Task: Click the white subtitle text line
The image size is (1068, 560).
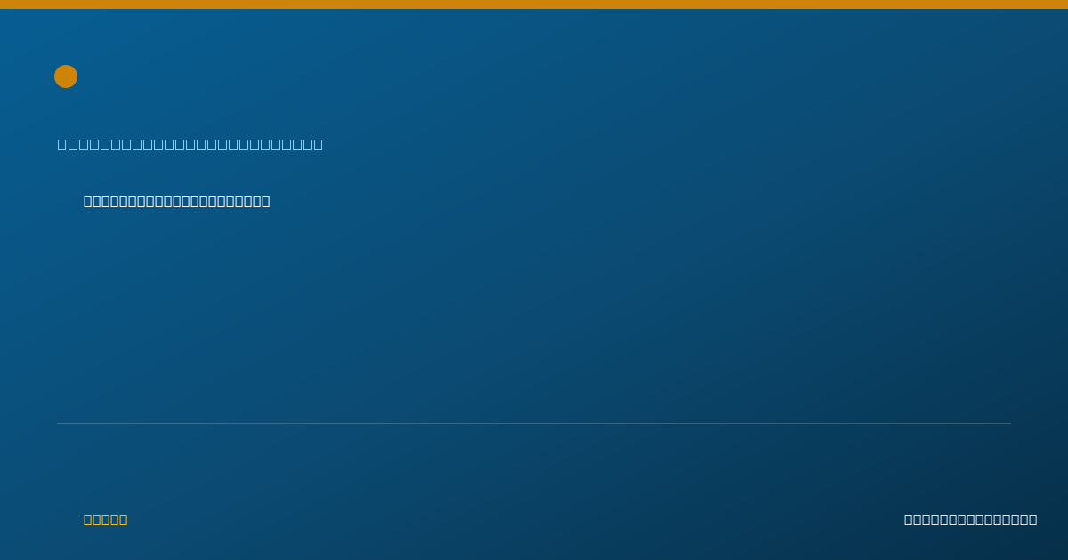Action: [177, 202]
